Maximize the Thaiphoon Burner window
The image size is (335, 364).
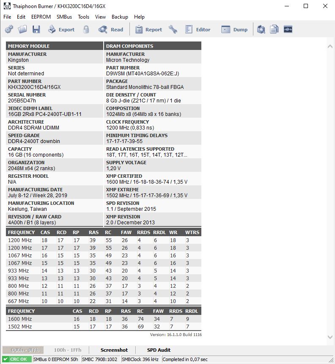pyautogui.click(x=306, y=6)
